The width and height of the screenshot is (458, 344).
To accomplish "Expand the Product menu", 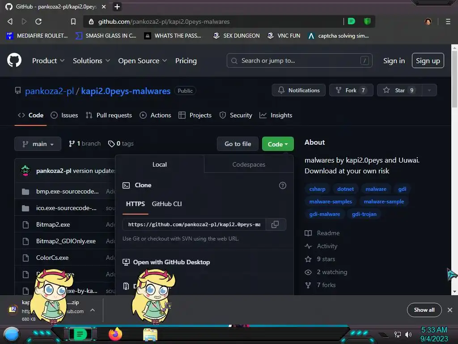I will click(x=48, y=60).
